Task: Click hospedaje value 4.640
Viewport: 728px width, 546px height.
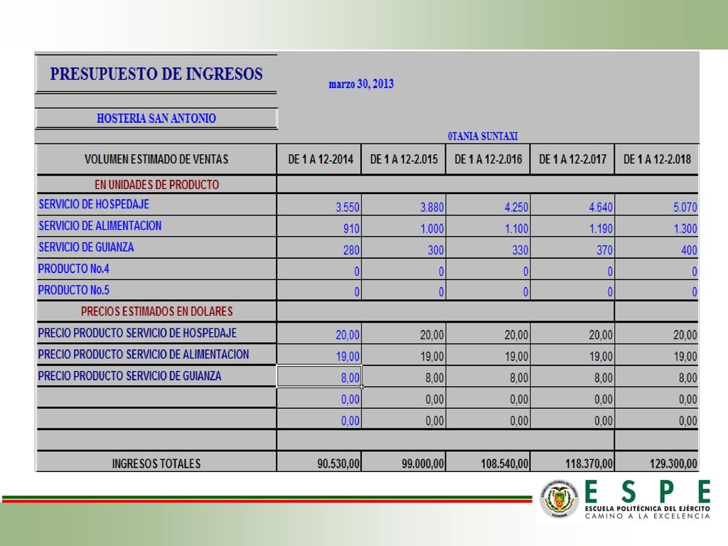Action: [601, 207]
